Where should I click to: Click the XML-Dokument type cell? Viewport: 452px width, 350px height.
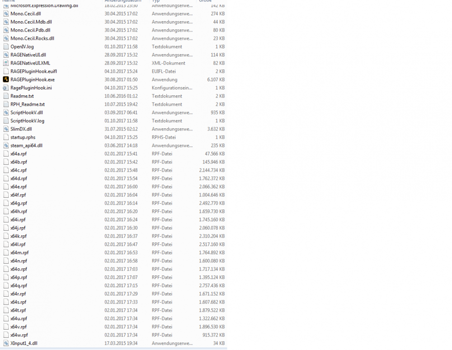click(169, 63)
